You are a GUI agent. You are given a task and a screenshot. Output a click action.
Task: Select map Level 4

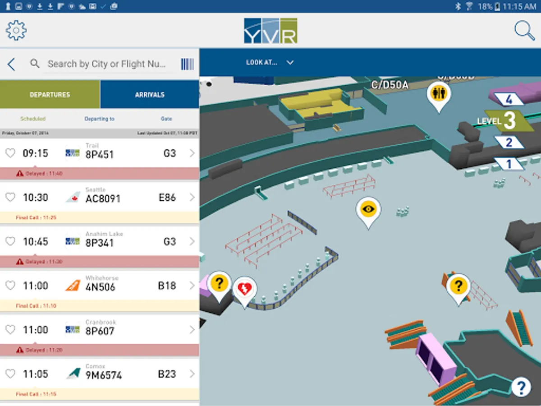509,99
